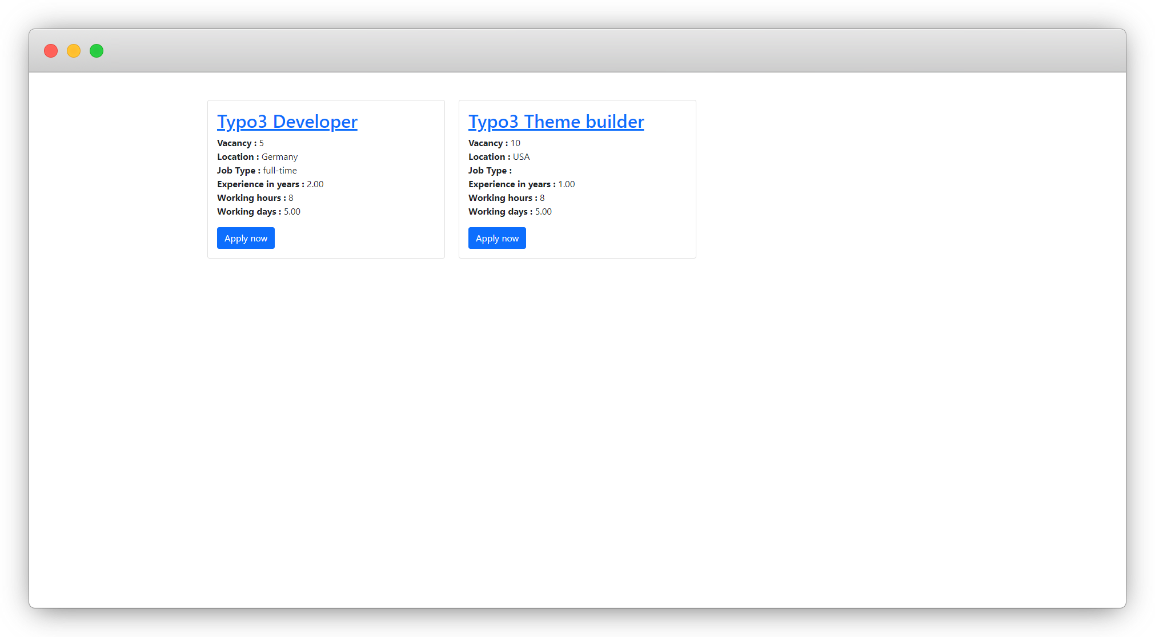The height and width of the screenshot is (637, 1155).
Task: Click the yellow minimize window button
Action: [x=74, y=51]
